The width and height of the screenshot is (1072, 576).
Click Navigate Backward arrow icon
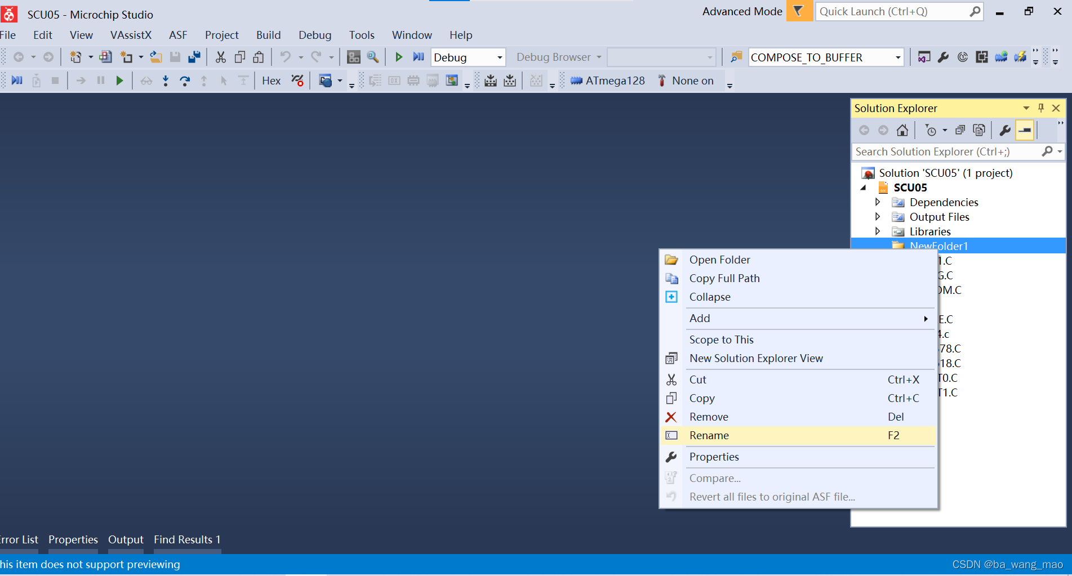coord(19,57)
